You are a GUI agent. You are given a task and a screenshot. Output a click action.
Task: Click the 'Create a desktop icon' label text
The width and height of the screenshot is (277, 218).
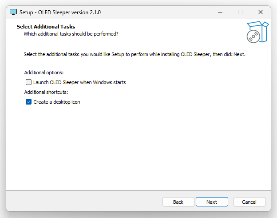pos(57,102)
